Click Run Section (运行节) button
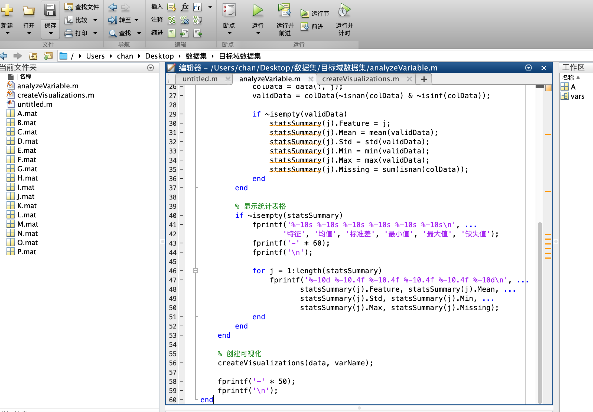The image size is (593, 412). [315, 14]
